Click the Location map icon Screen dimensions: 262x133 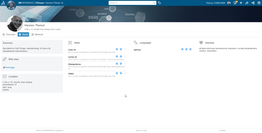tap(5, 76)
